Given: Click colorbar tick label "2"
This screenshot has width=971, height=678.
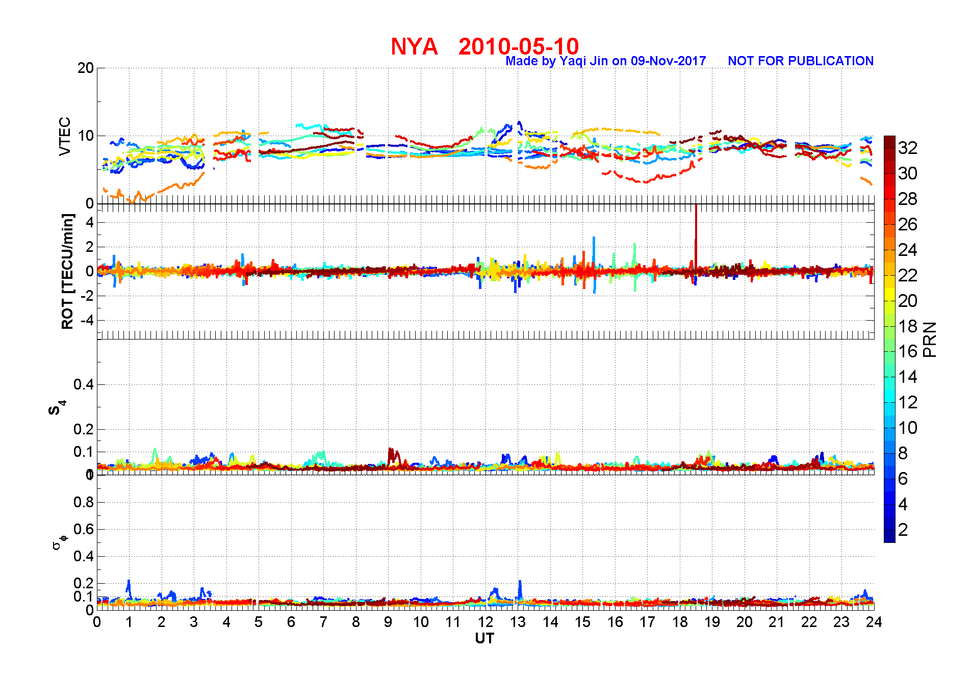Looking at the screenshot, I should (x=903, y=530).
